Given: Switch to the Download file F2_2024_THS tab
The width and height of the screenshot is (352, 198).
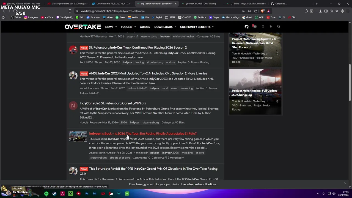Looking at the screenshot, I should 112,4.
